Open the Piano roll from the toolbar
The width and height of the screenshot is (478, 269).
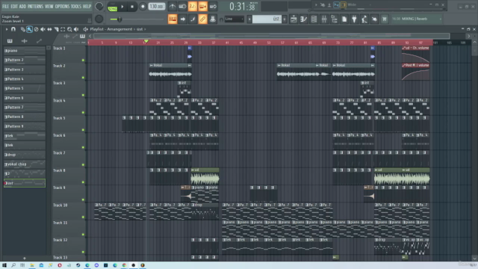(304, 19)
